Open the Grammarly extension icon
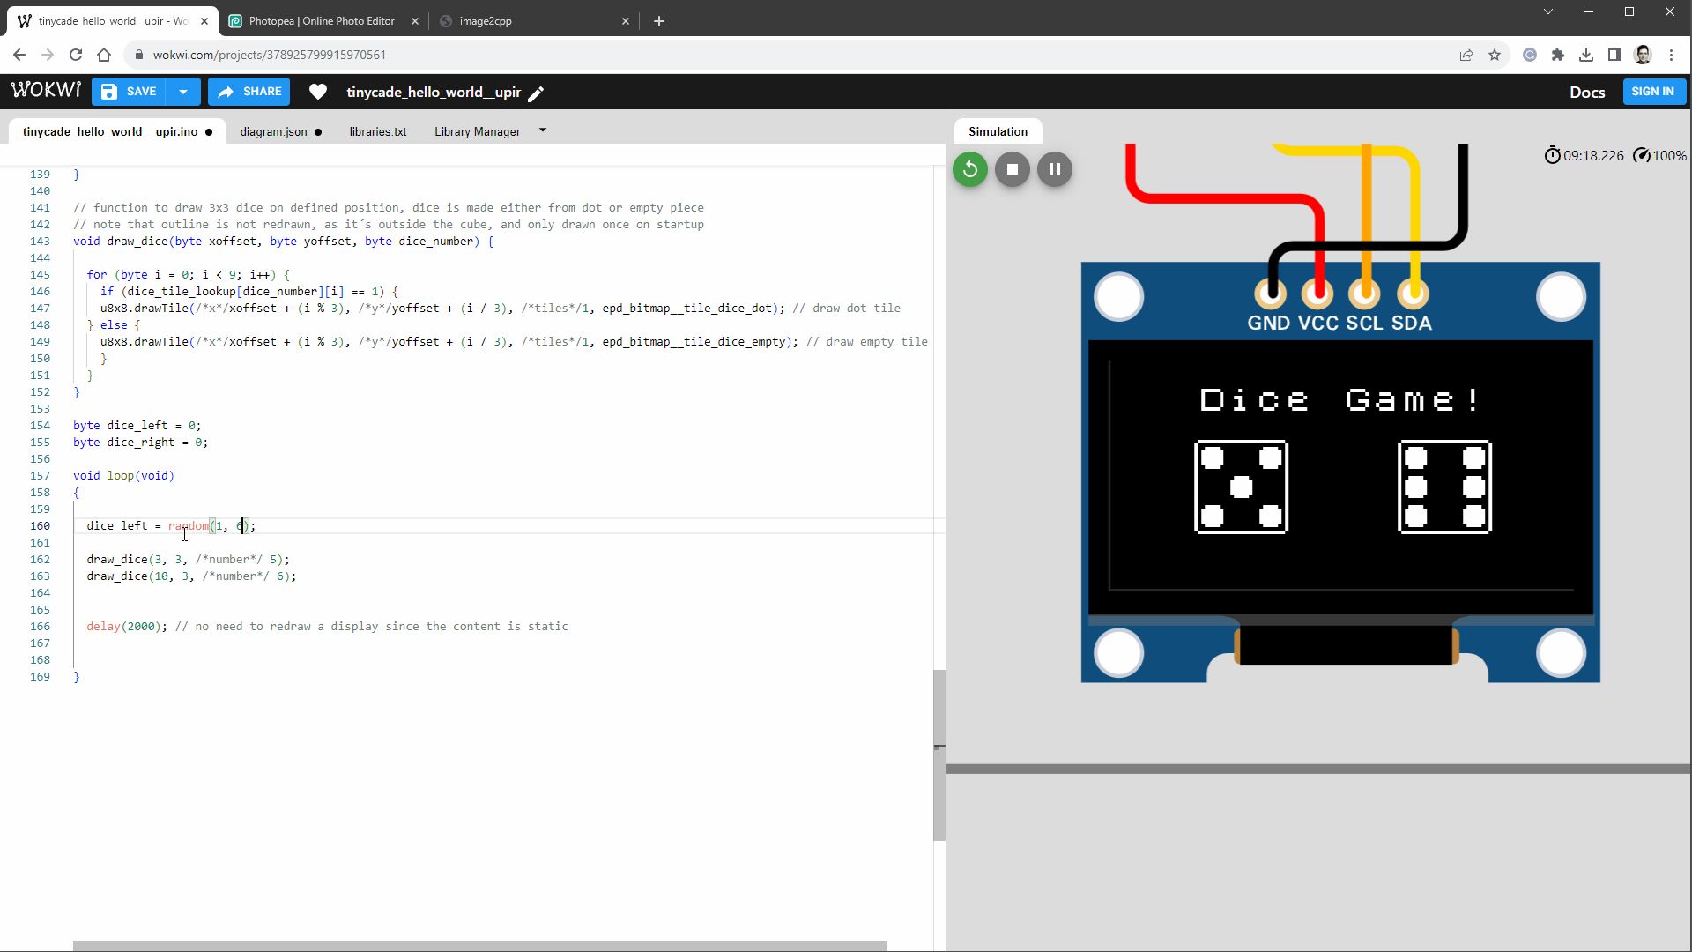This screenshot has height=952, width=1692. pyautogui.click(x=1530, y=54)
